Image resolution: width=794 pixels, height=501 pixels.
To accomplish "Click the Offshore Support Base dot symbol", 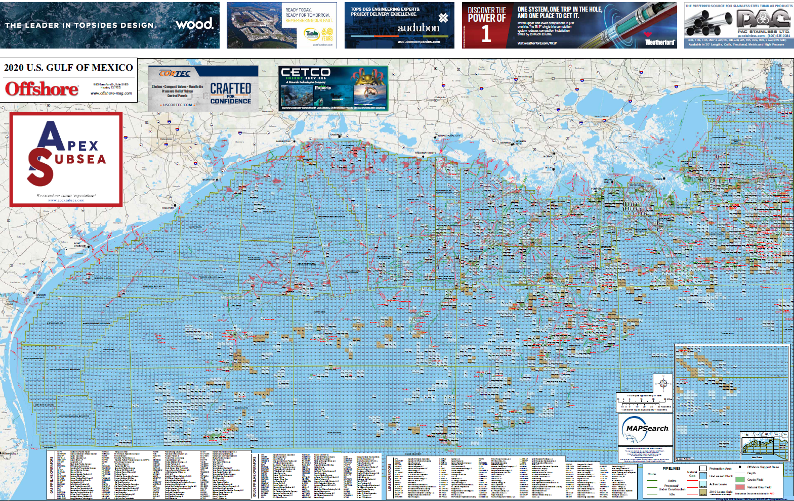I will pyautogui.click(x=740, y=467).
